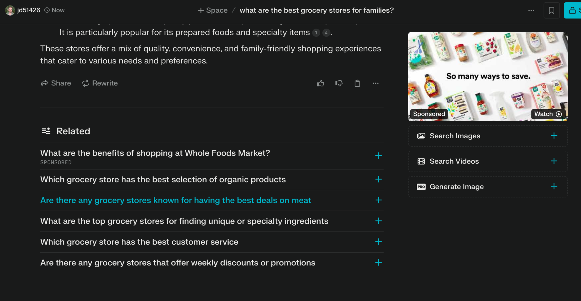
Task: Bookmark this thread
Action: point(551,10)
